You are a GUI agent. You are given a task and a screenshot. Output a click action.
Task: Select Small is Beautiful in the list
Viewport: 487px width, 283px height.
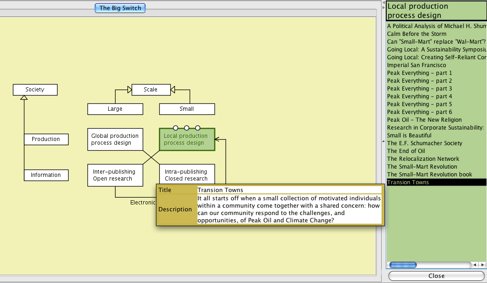click(409, 136)
